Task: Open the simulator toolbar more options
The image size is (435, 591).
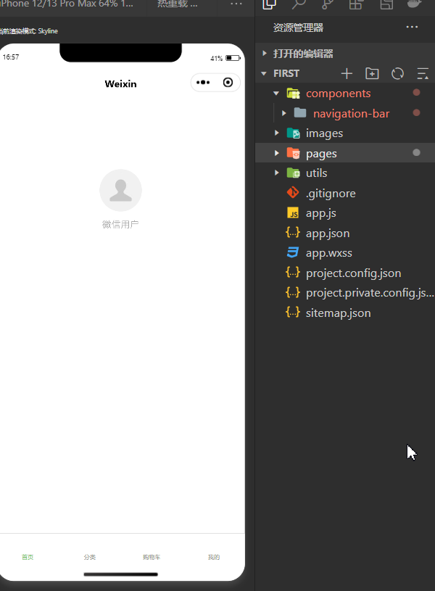Action: pyautogui.click(x=236, y=4)
